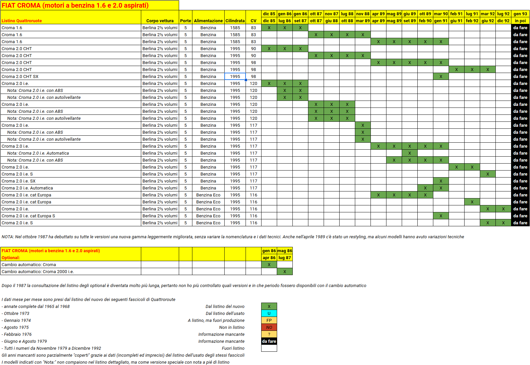Image resolution: width=530 pixels, height=365 pixels.
Task: Select the 'feb 91' date header
Action: click(x=457, y=14)
